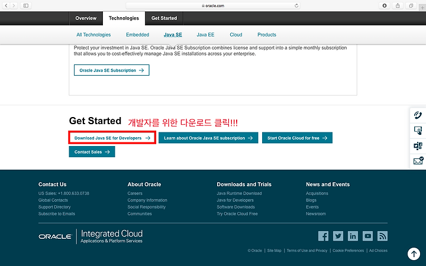The height and width of the screenshot is (266, 426).
Task: Switch to the Overview tab
Action: [86, 18]
